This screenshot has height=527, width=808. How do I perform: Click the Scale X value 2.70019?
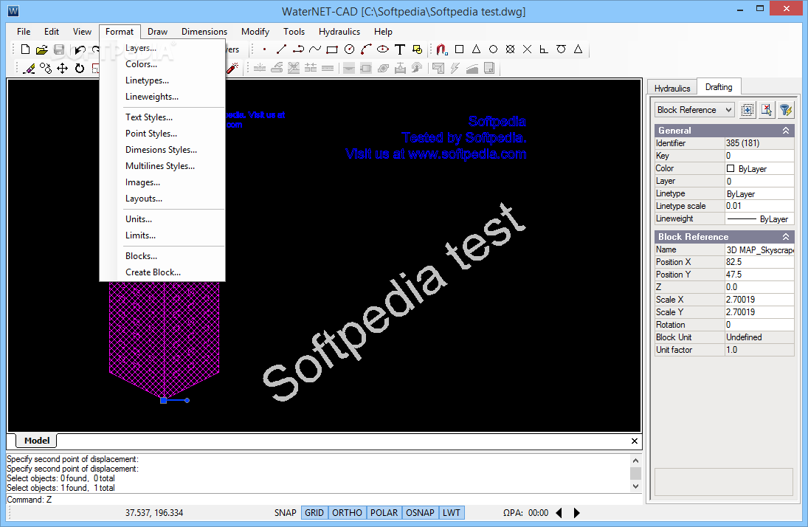pyautogui.click(x=759, y=300)
